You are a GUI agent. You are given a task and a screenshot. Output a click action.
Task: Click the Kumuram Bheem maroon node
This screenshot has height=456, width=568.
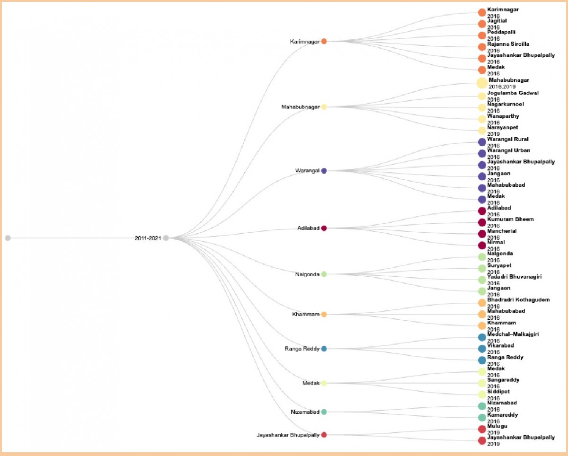click(482, 222)
